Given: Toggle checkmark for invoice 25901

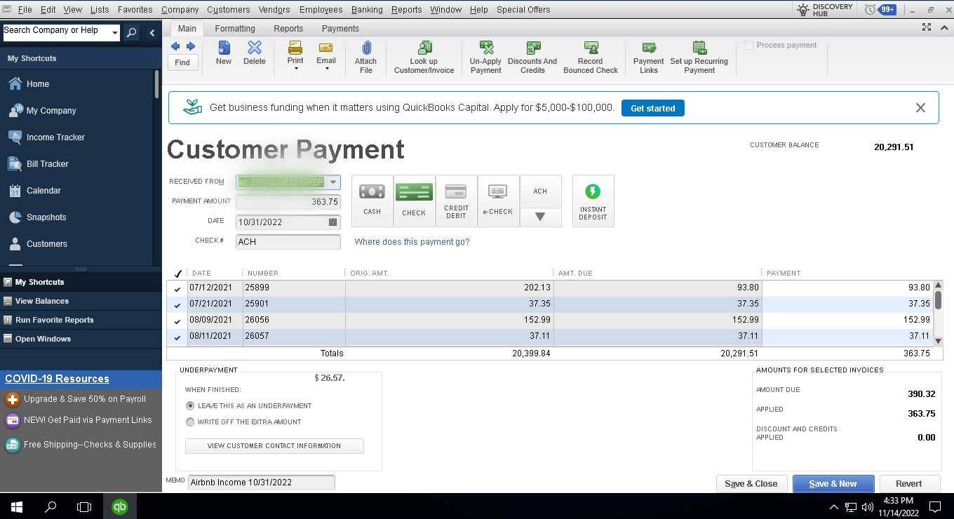Looking at the screenshot, I should point(177,304).
